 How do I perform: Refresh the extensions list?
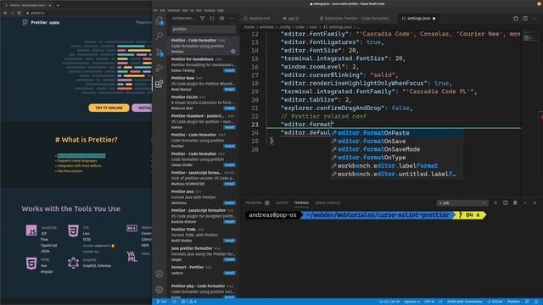212,19
